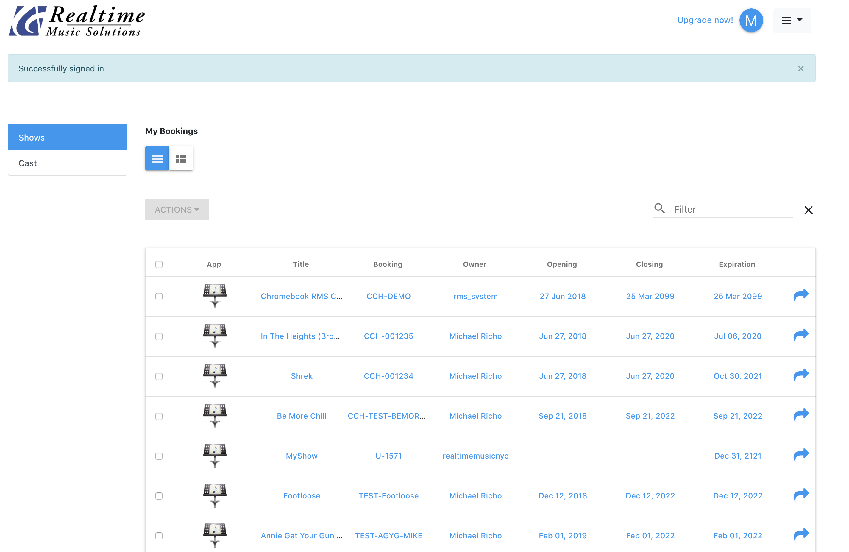Viewport: 849px width, 552px height.
Task: Click booking code TEST-Footloose
Action: pos(388,496)
